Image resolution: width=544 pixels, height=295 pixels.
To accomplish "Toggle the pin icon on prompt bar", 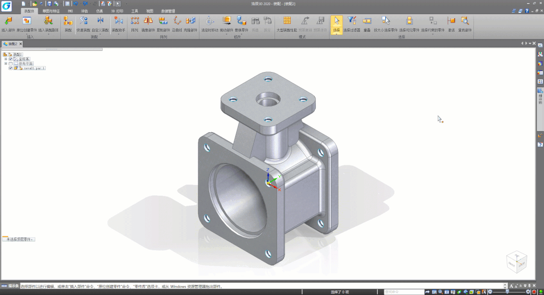I will pos(529,285).
